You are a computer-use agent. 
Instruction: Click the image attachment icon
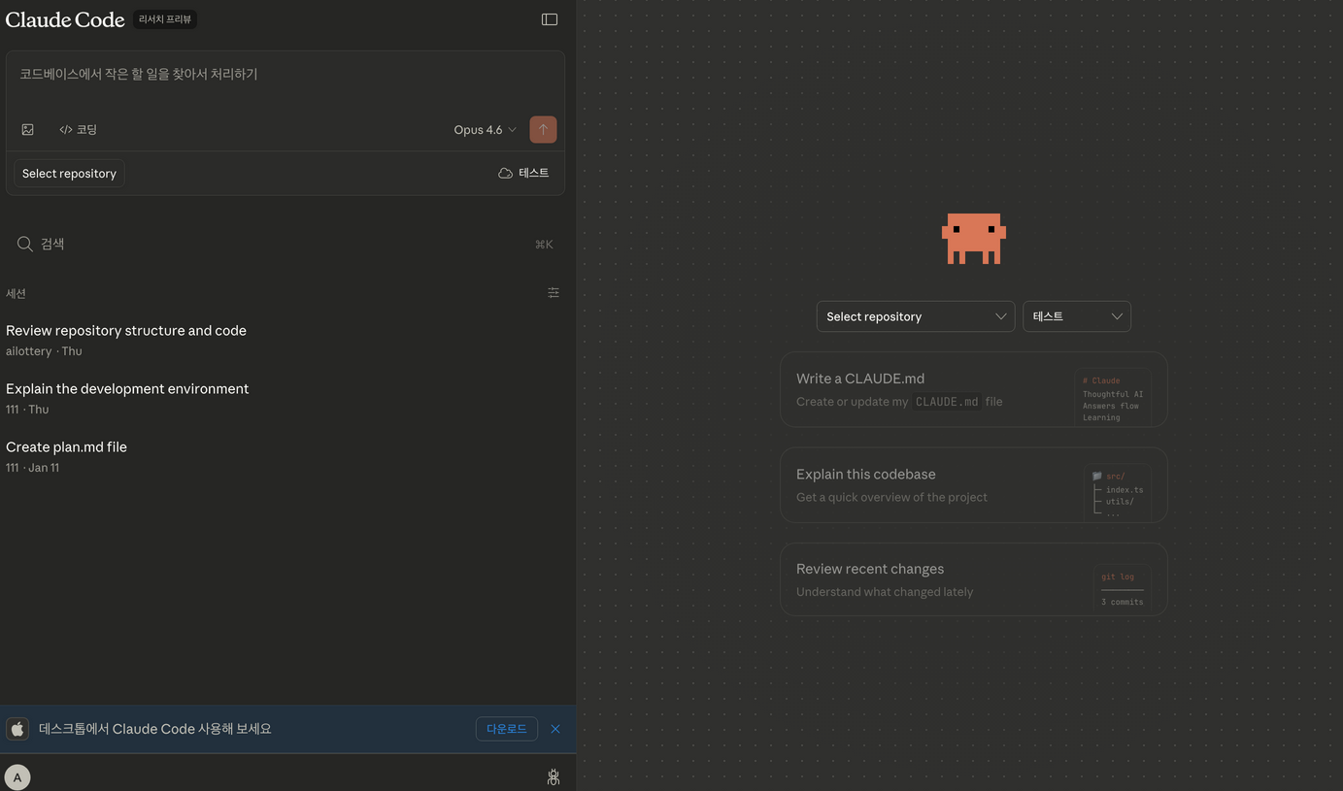[28, 129]
